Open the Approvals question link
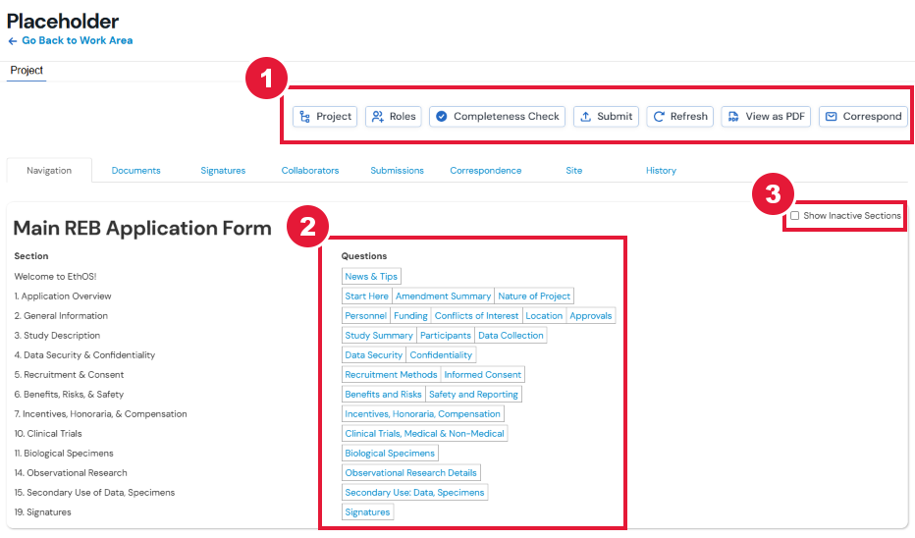The height and width of the screenshot is (538, 915). (591, 316)
